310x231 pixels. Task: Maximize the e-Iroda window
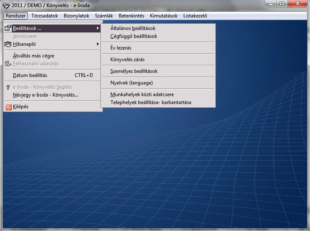point(282,4)
